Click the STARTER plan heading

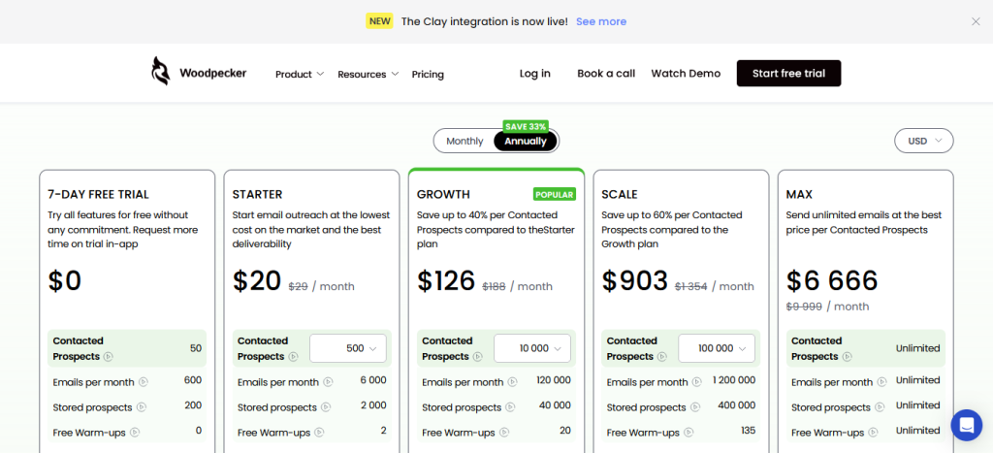pos(257,195)
